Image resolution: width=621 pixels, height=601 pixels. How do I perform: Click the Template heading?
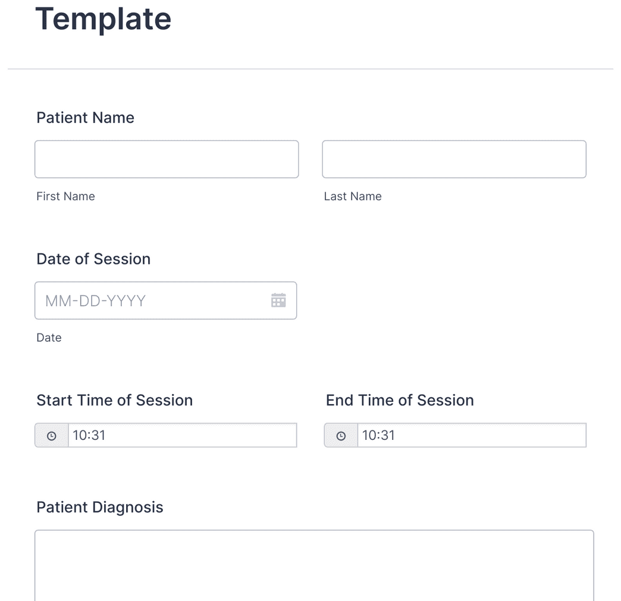pyautogui.click(x=103, y=19)
